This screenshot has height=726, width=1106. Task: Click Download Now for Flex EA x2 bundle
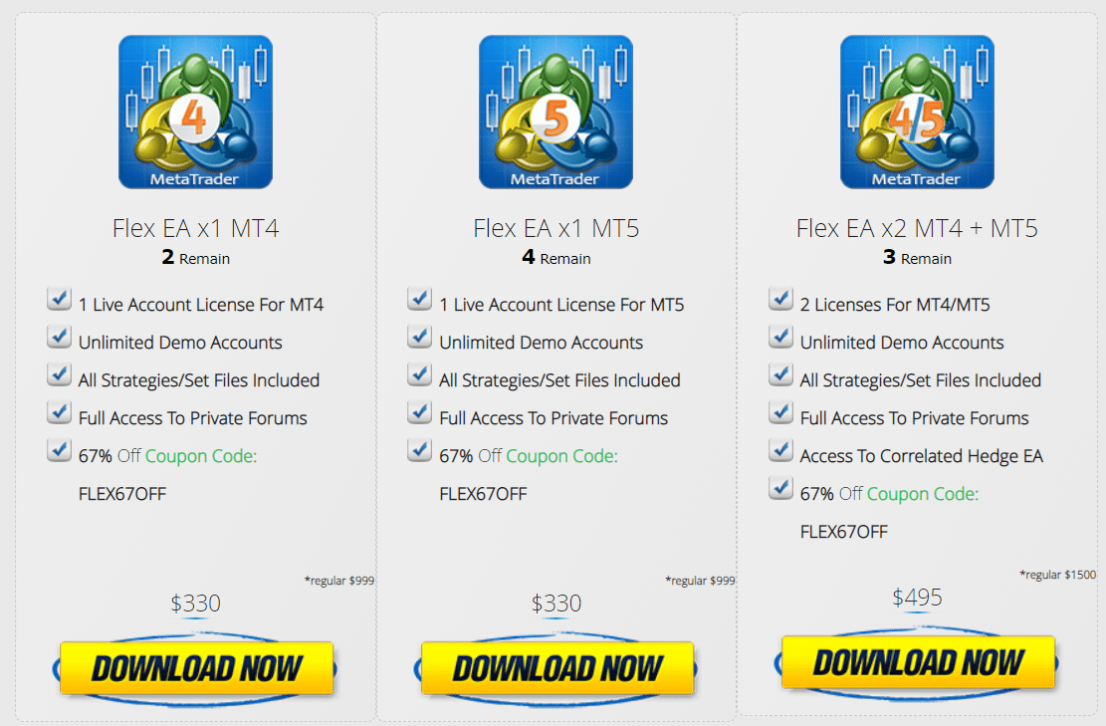[918, 662]
